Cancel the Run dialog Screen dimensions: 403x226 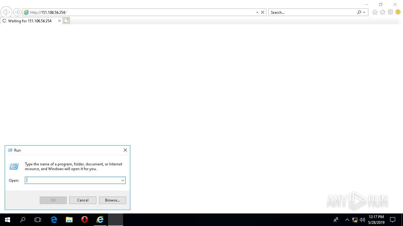[x=83, y=200]
